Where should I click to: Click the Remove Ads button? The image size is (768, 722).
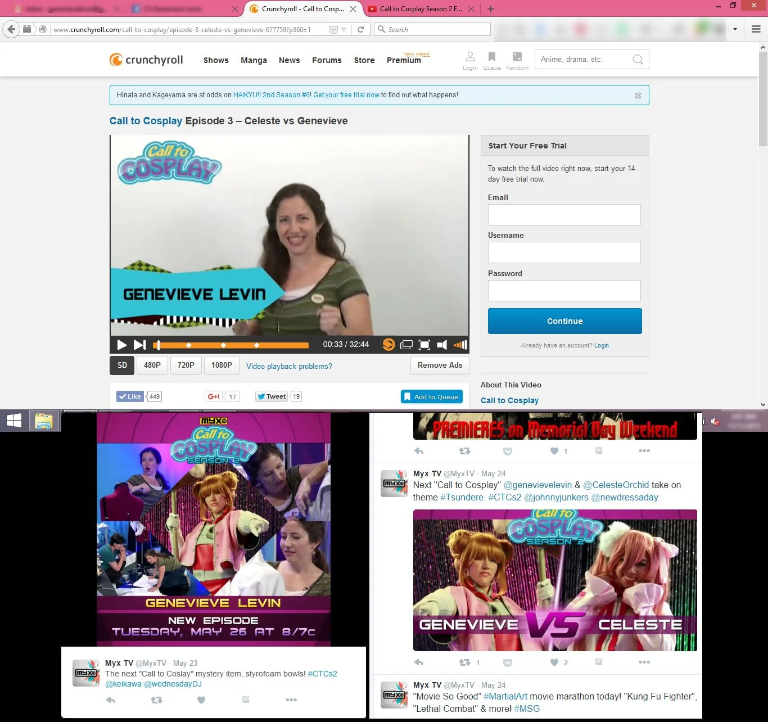(440, 365)
